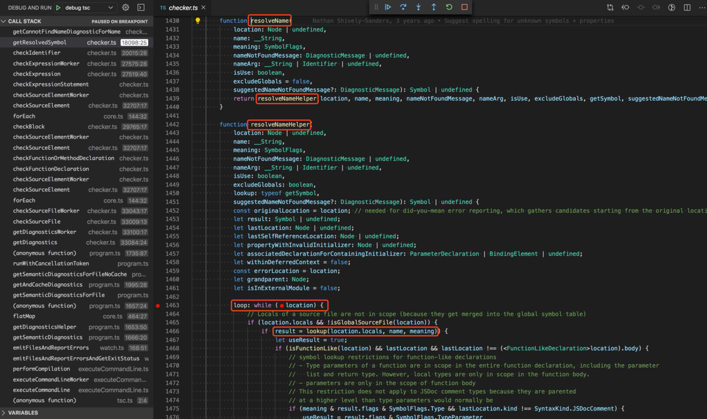Click the Step Into arrow icon
Screen dimensions: 707x419
coord(418,7)
